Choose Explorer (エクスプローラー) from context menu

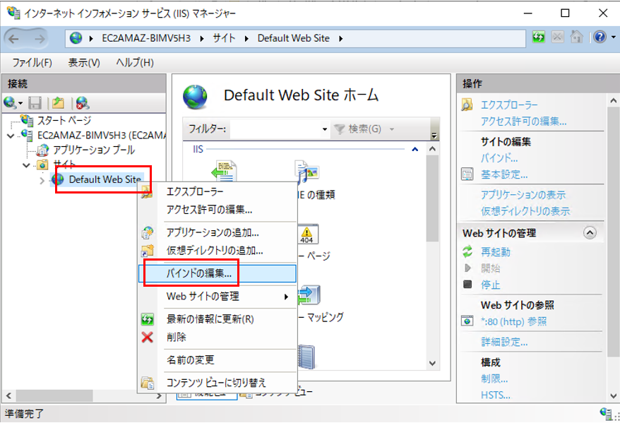pos(217,192)
